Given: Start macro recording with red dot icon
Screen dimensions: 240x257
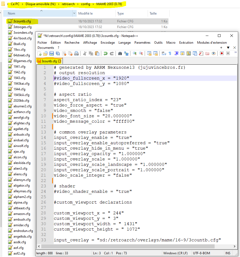Looking at the screenshot, I should pyautogui.click(x=222, y=53).
